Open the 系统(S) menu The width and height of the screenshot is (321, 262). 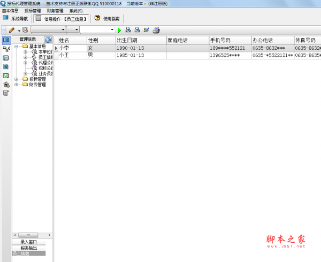point(76,11)
